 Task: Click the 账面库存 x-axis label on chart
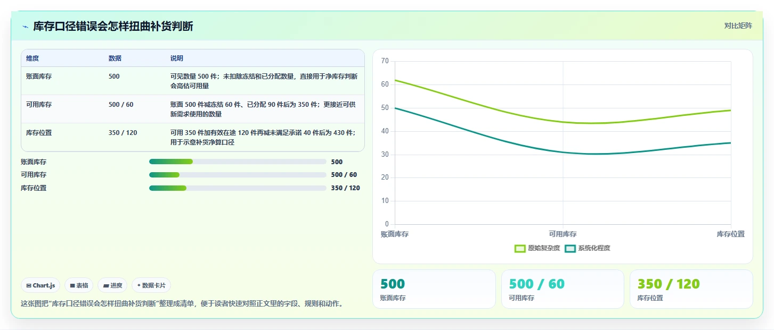[x=395, y=234]
